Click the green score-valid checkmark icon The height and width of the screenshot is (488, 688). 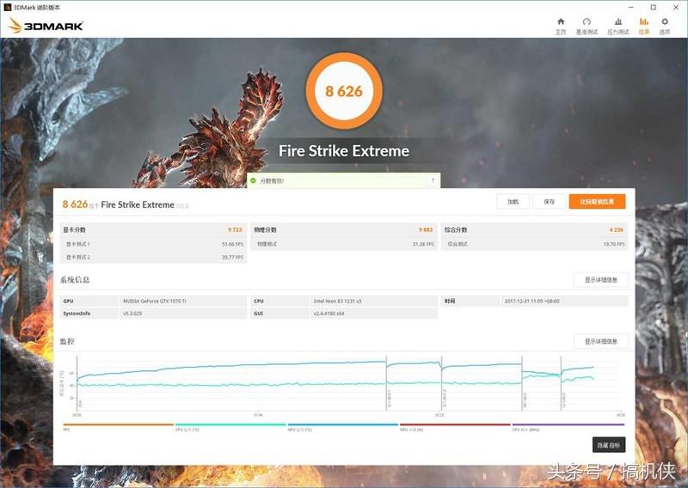[x=253, y=180]
